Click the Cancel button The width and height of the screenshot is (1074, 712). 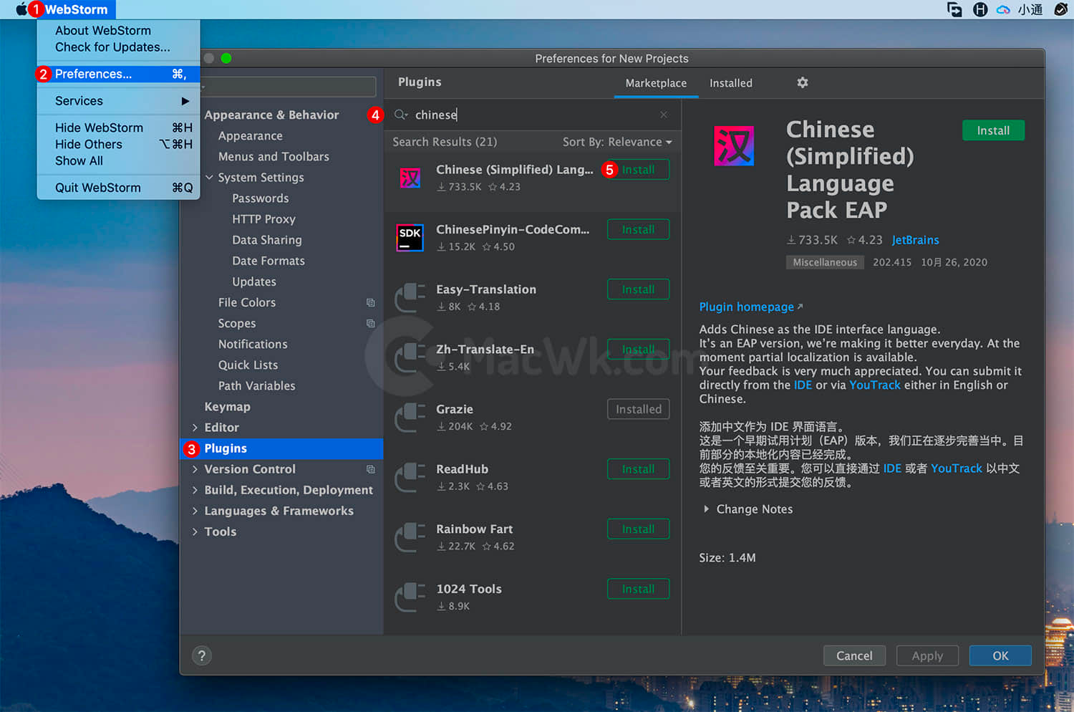click(854, 655)
